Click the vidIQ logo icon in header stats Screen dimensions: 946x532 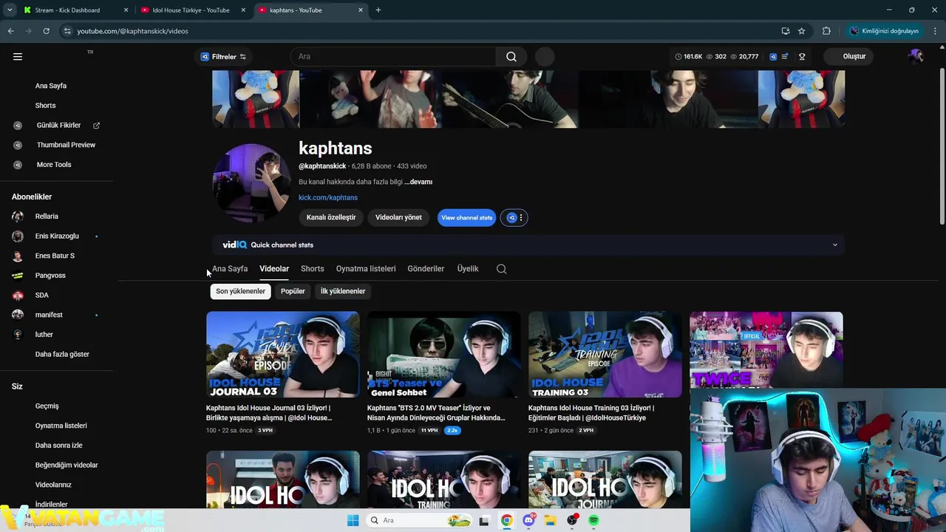click(x=773, y=56)
